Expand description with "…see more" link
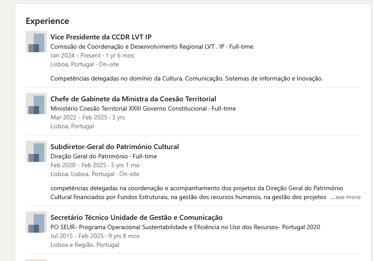This screenshot has width=373, height=261. (346, 197)
